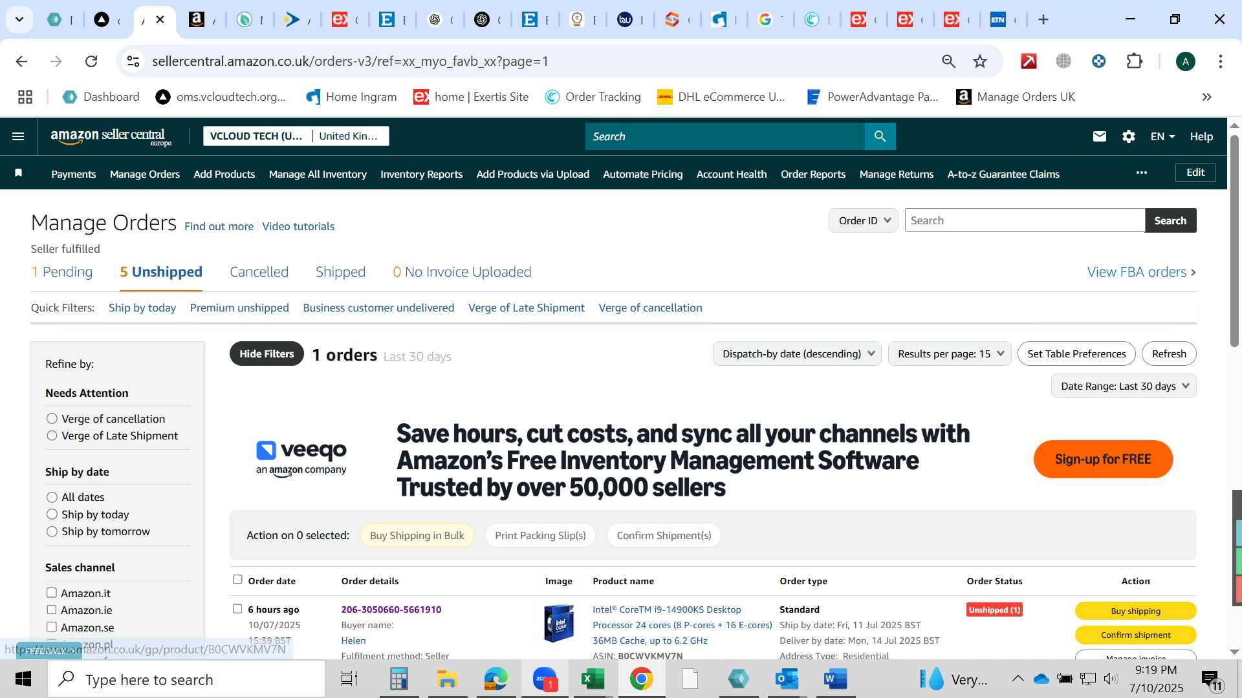The image size is (1242, 698).
Task: Select the Verge of Late Shipment radio button
Action: tap(52, 436)
